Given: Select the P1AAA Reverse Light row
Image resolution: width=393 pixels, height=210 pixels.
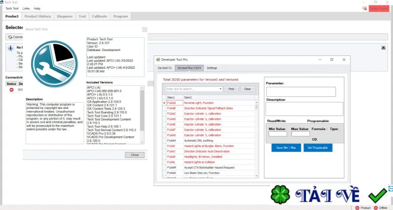Looking at the screenshot, I should click(210, 103).
